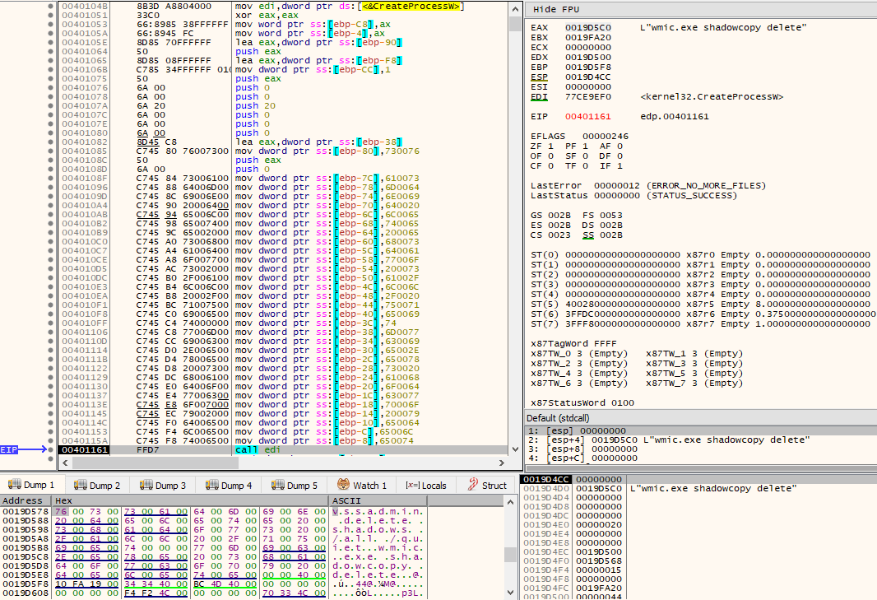Viewport: 877px width, 600px height.
Task: Select EIP register value 00401161
Action: pos(588,116)
